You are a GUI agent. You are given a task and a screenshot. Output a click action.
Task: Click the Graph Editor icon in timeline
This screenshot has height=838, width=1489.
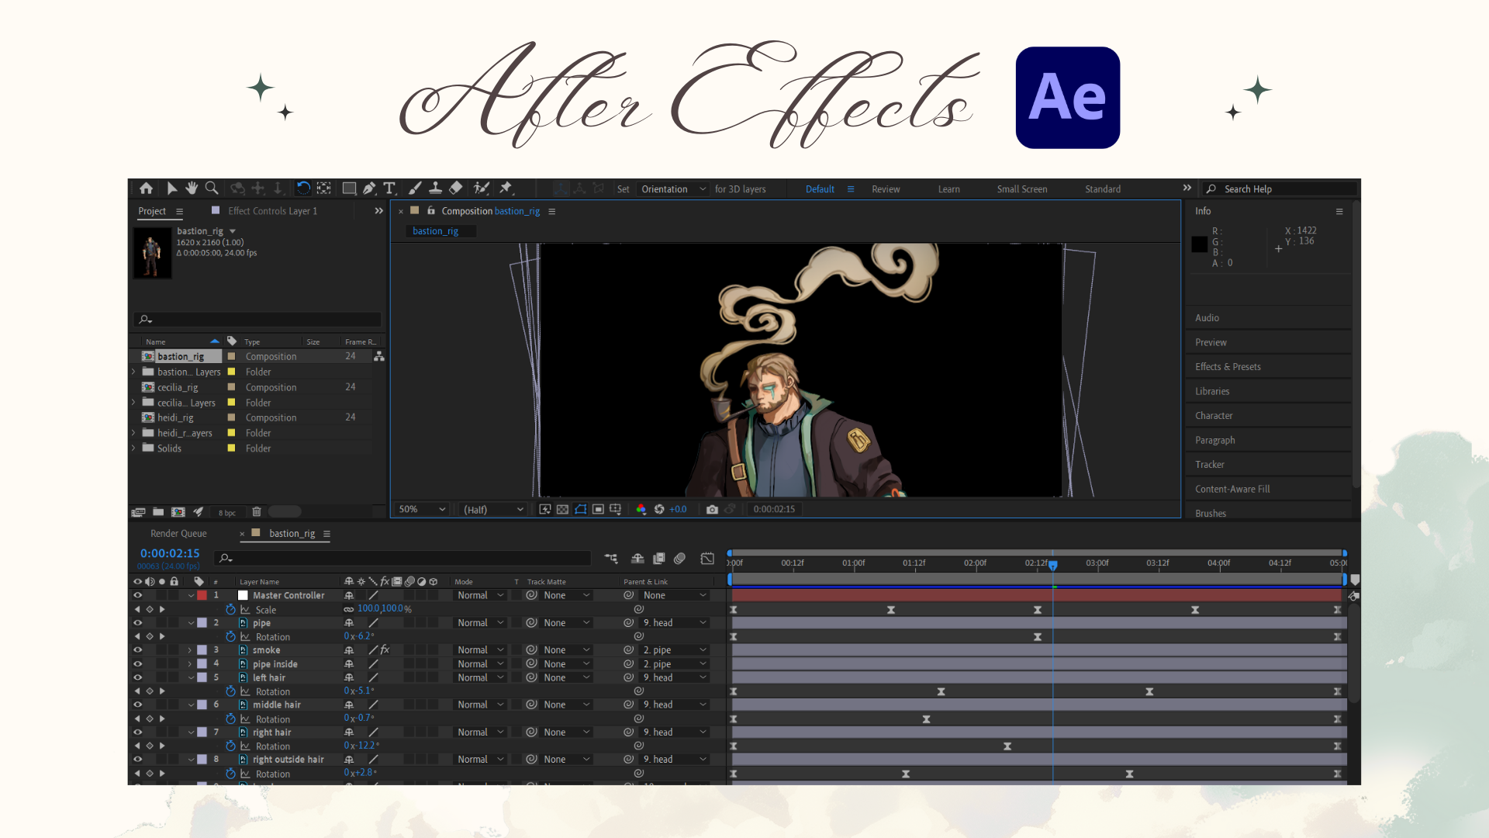(x=707, y=559)
